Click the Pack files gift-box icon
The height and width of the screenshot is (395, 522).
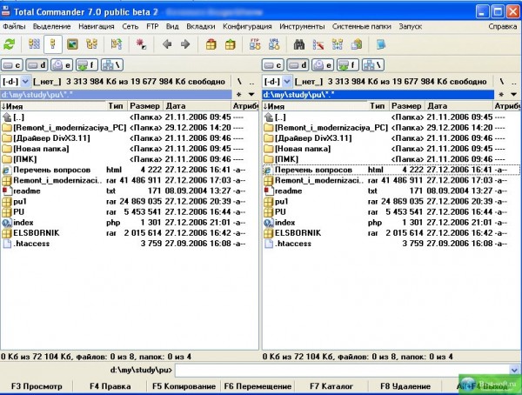click(210, 44)
